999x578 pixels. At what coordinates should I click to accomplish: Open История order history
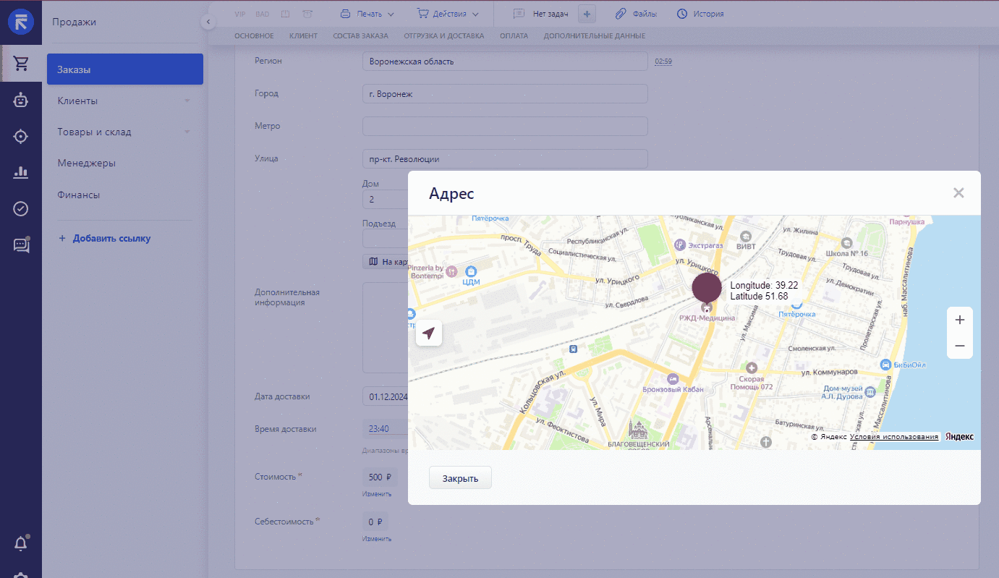pos(700,14)
